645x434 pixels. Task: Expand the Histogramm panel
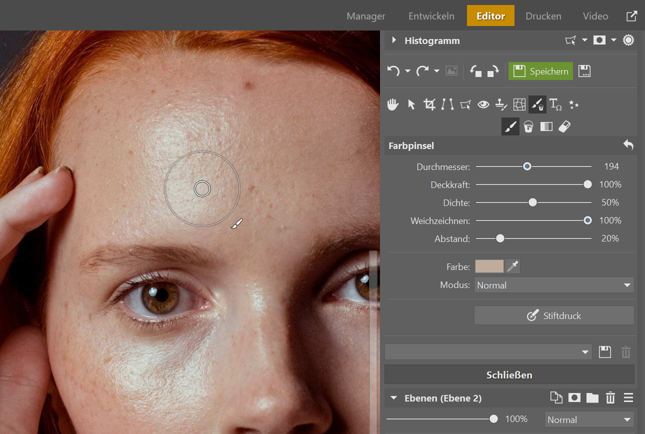(x=394, y=40)
